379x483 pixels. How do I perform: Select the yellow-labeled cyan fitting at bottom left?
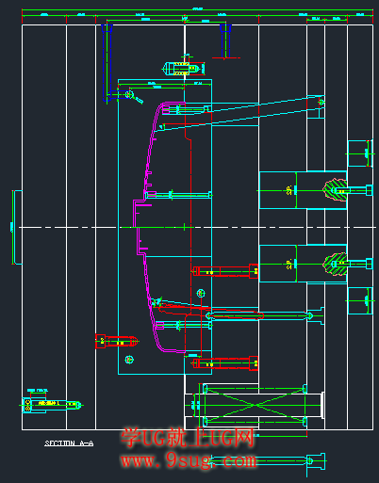coord(51,405)
